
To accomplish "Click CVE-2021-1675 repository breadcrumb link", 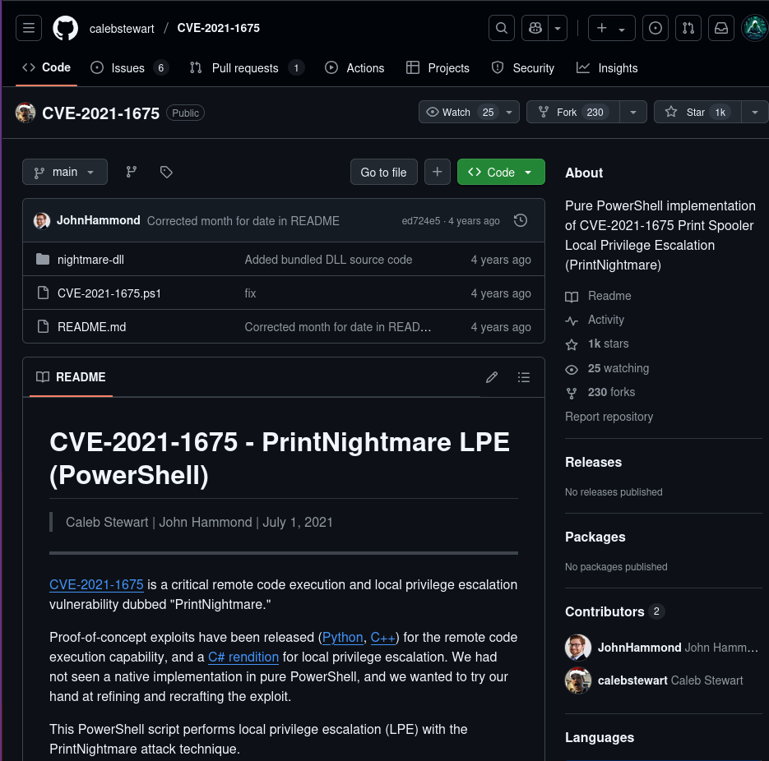I will pyautogui.click(x=218, y=28).
